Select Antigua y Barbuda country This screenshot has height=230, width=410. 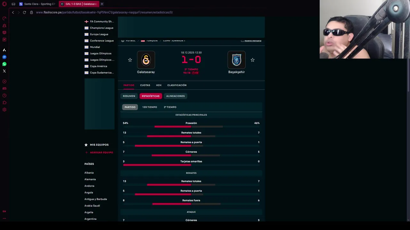coord(96,199)
